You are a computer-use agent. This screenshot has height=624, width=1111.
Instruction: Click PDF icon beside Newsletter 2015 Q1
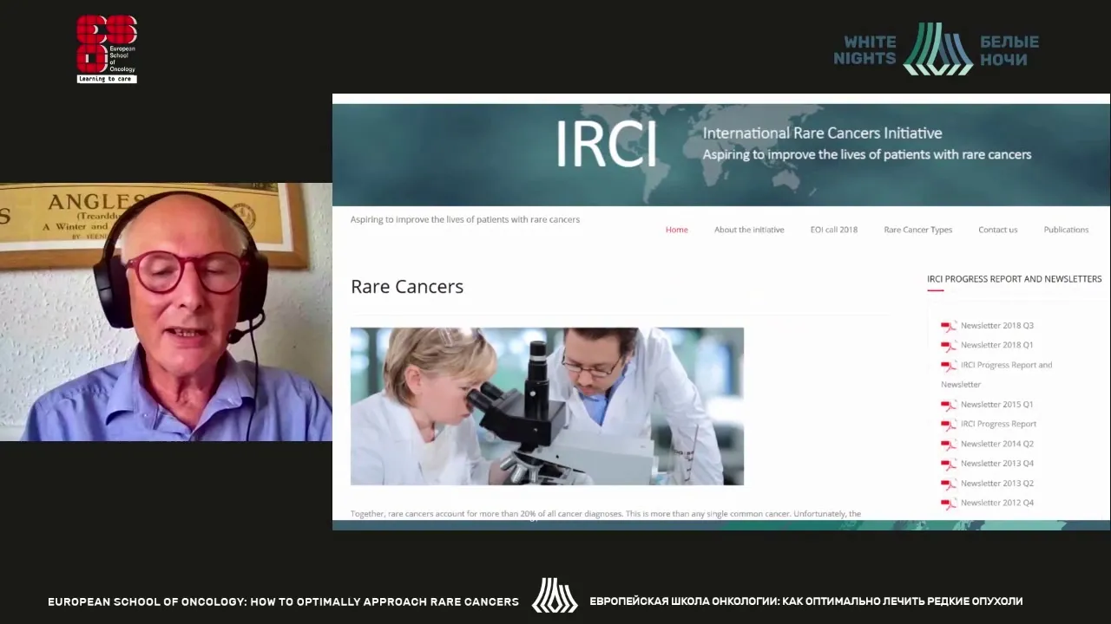[x=949, y=406]
